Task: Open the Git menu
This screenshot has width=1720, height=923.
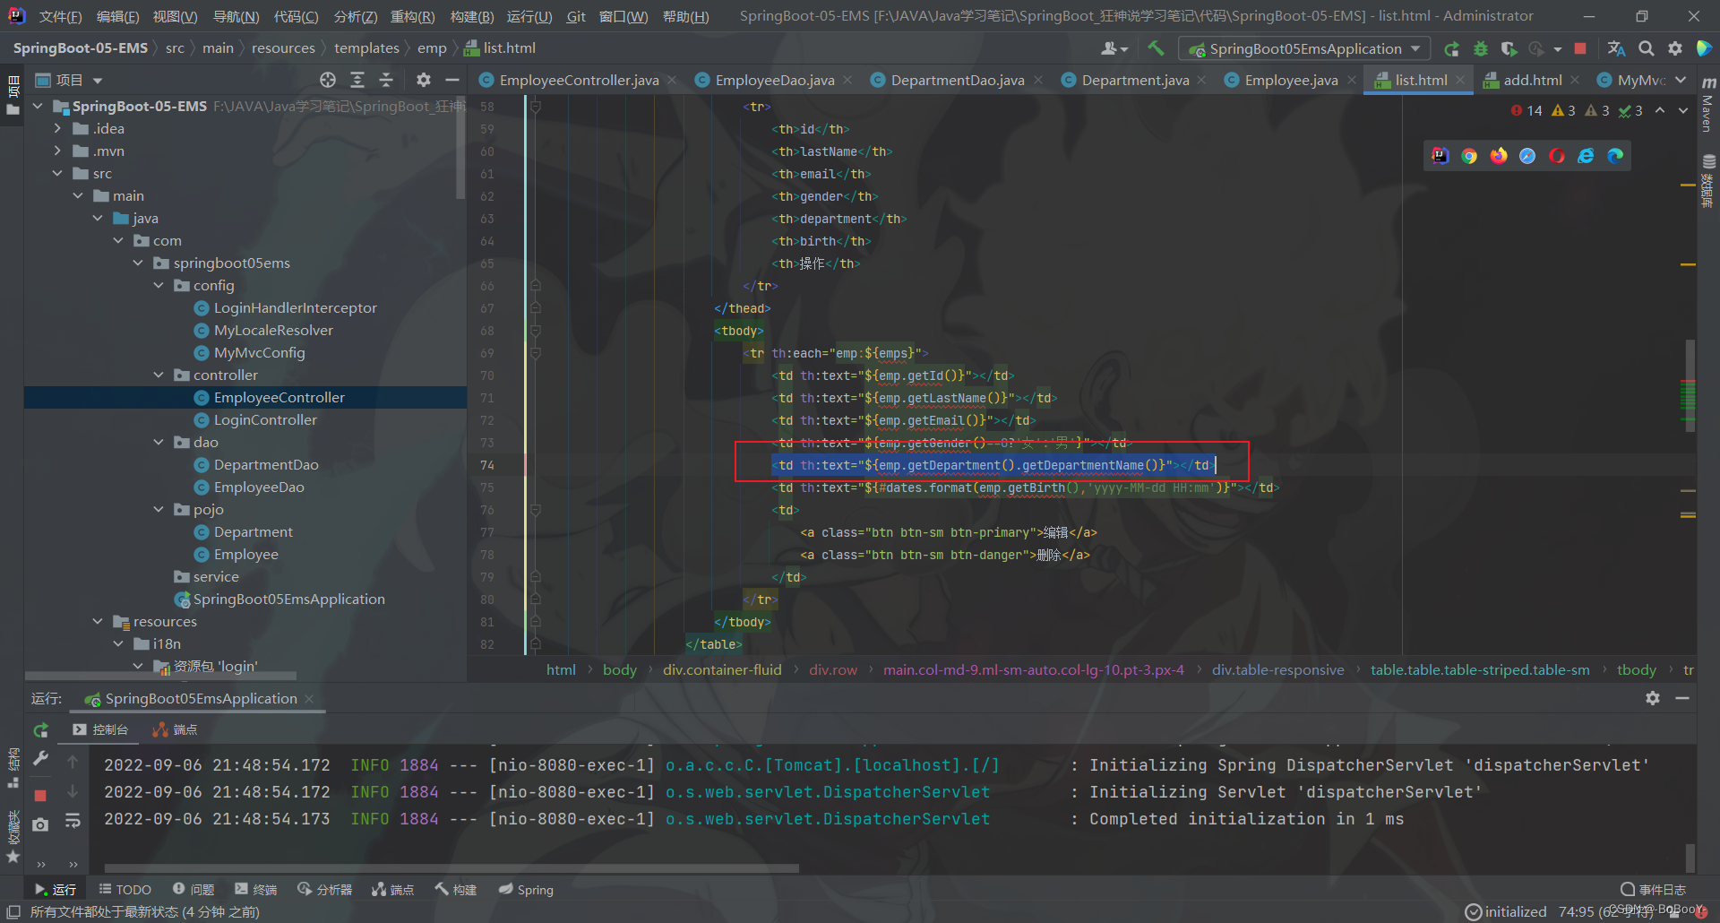Action: click(x=576, y=16)
